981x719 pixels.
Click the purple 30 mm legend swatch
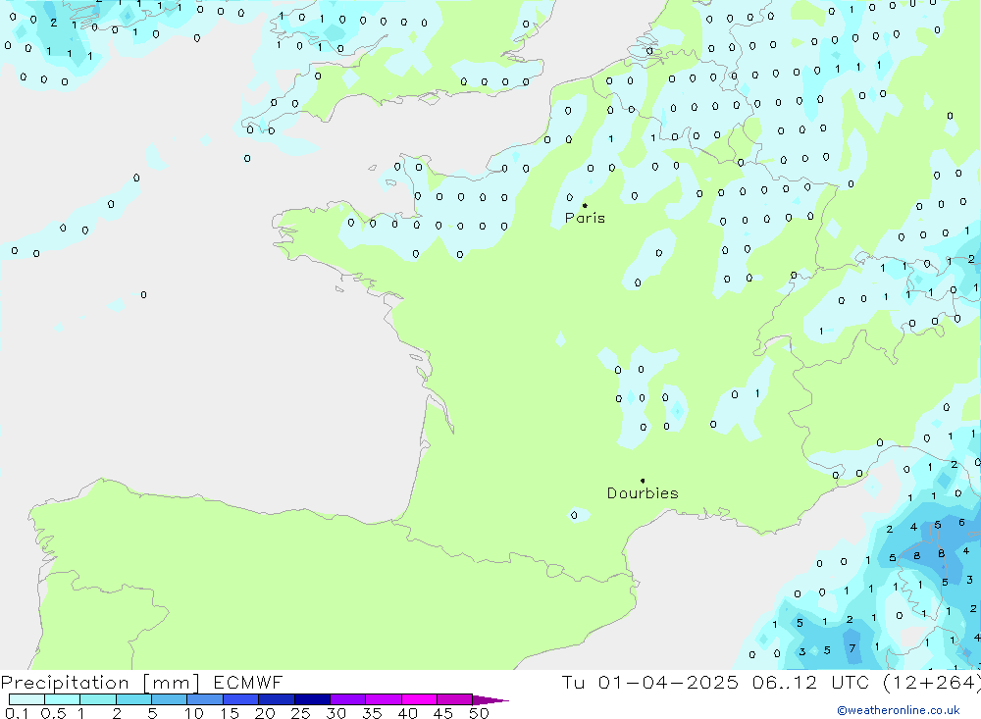pos(348,699)
